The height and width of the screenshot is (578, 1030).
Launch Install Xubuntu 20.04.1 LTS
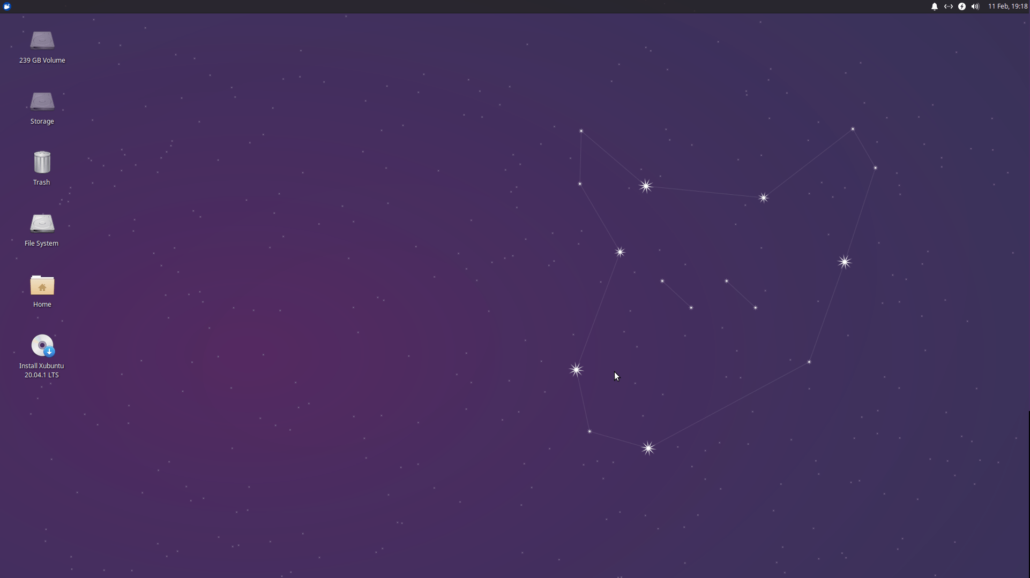[42, 346]
